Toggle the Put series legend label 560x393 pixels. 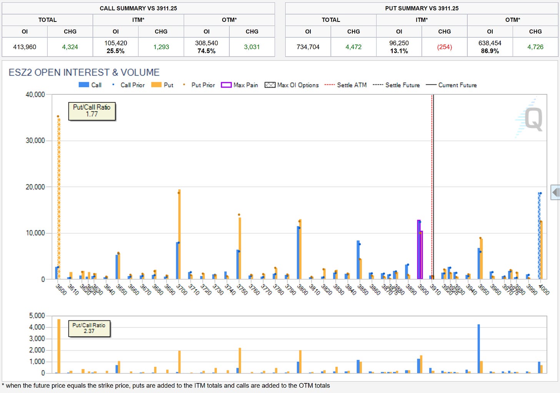click(168, 85)
